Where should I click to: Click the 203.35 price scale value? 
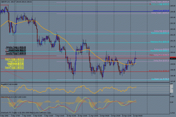(173, 23)
